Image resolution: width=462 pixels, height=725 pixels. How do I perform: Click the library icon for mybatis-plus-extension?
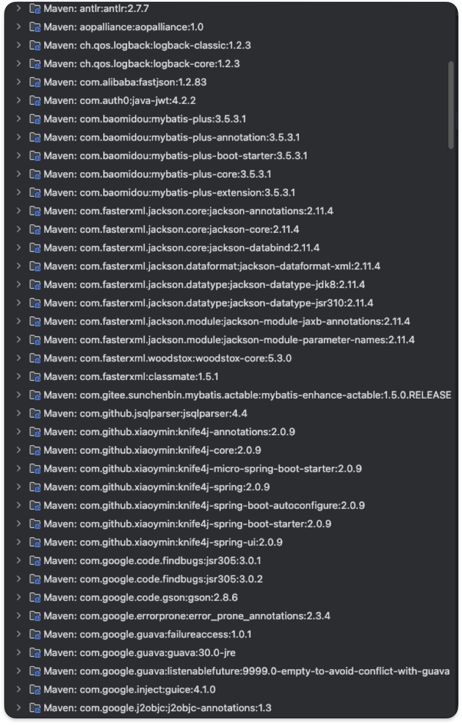tap(35, 193)
